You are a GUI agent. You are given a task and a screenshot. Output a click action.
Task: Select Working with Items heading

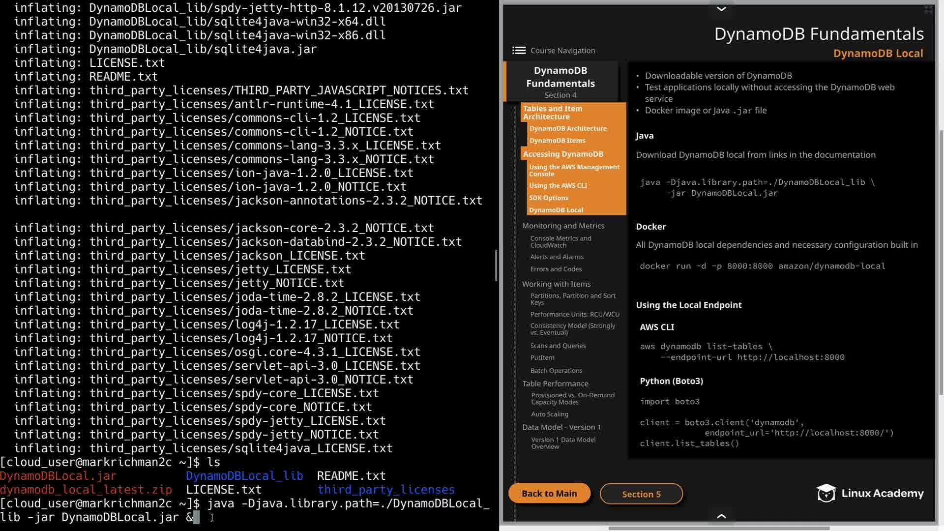pos(556,284)
